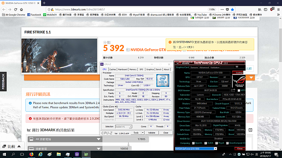The image size is (282, 158).
Task: Open GPU-Z Sensors tab
Action: point(194,67)
